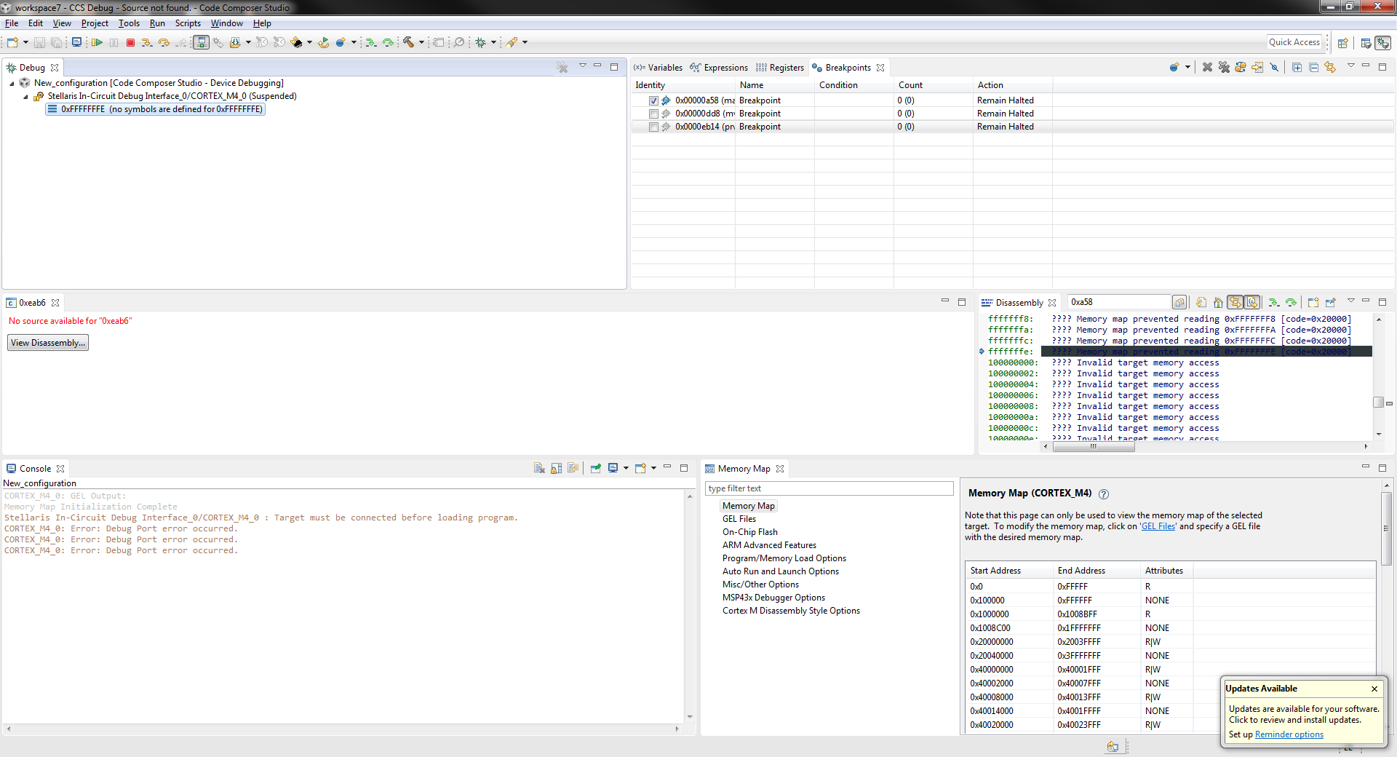Screen dimensions: 1397x757
Task: Click Link with Debug view icon in Breakpoints
Action: tap(1330, 67)
